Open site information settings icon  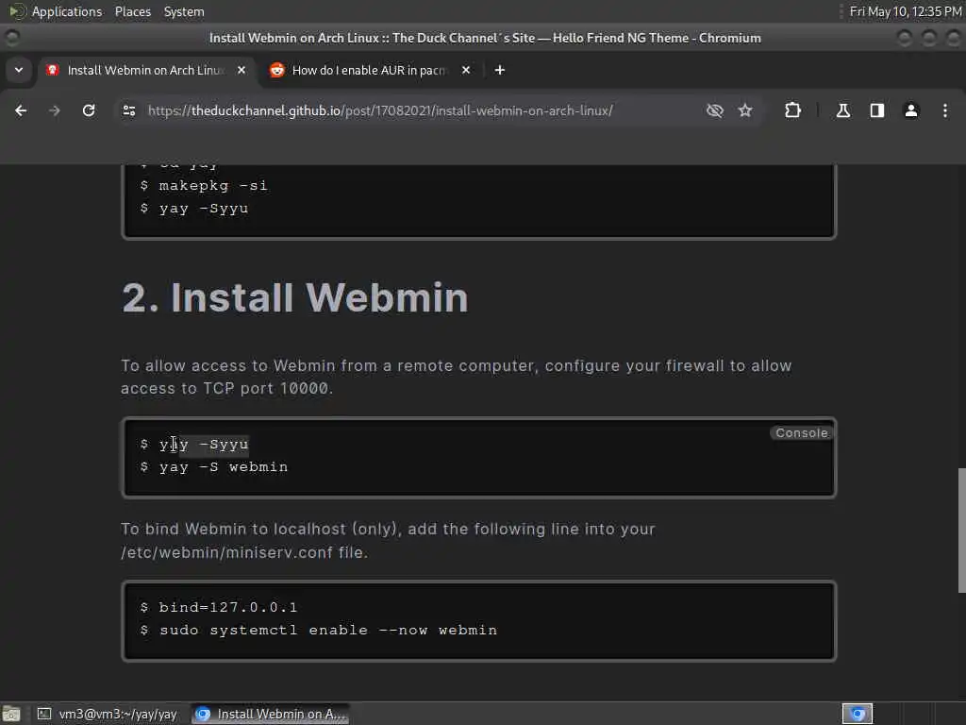129,110
